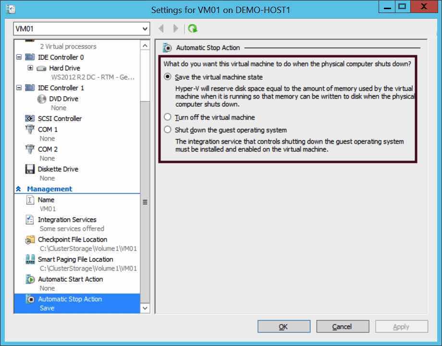Click the tree scrollbar thumb

[145, 202]
